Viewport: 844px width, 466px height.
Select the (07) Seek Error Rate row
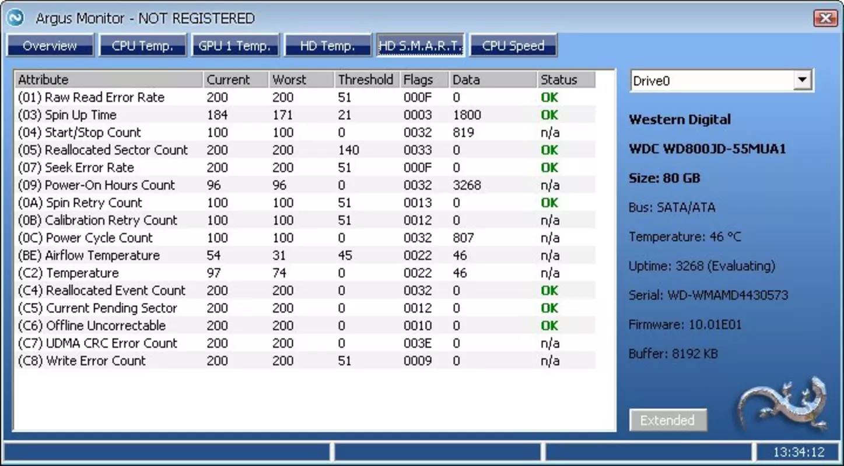(306, 168)
